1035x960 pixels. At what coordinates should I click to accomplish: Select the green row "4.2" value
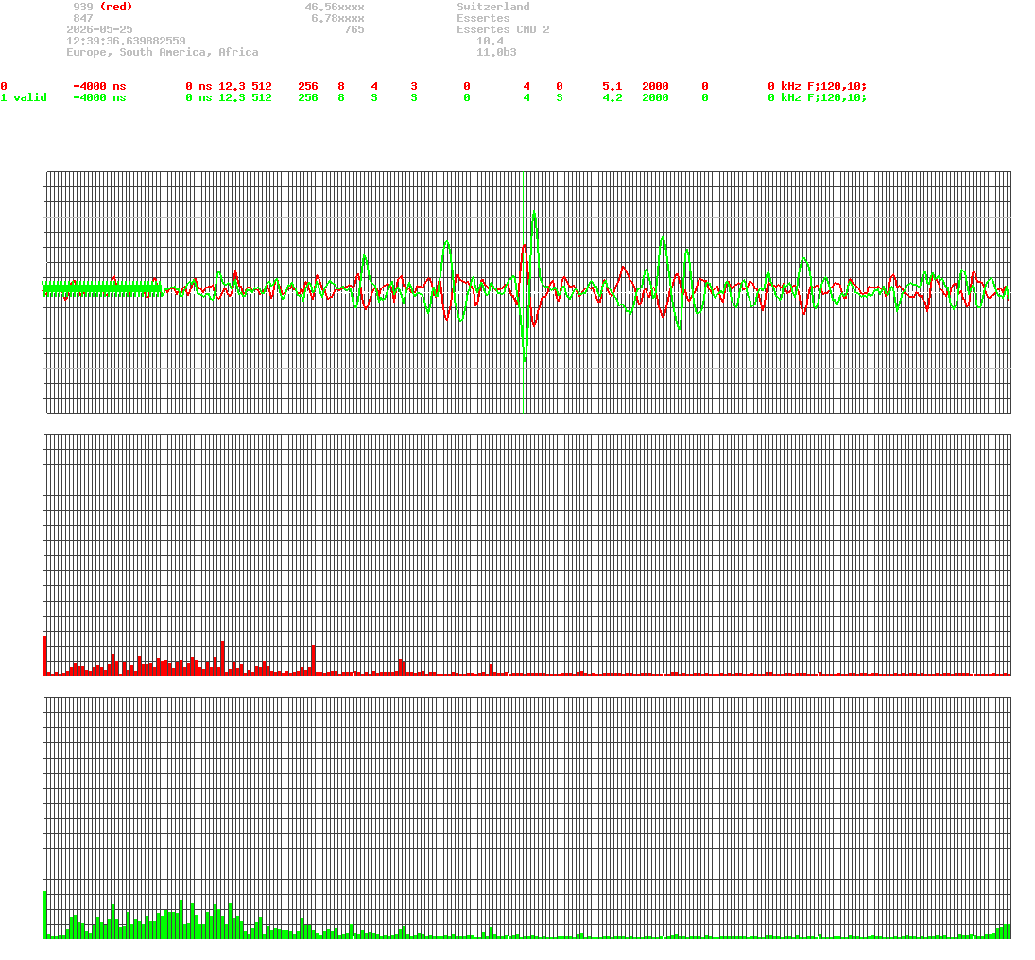pos(612,97)
